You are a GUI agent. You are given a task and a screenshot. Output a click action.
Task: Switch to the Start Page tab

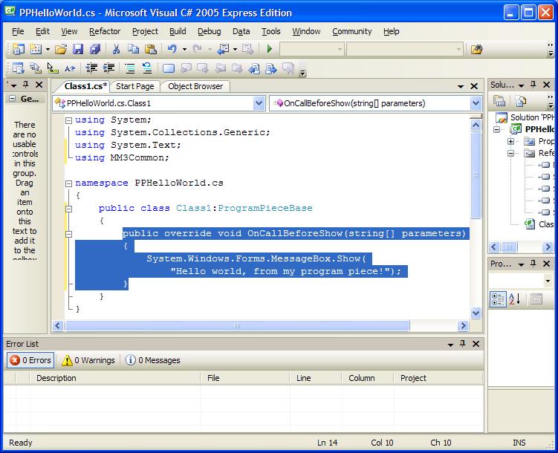pos(135,86)
